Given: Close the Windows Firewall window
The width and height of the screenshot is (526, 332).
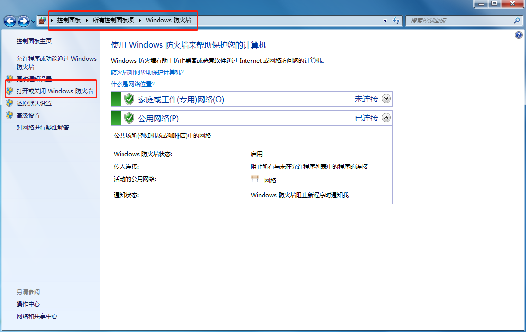Looking at the screenshot, I should pos(512,4).
